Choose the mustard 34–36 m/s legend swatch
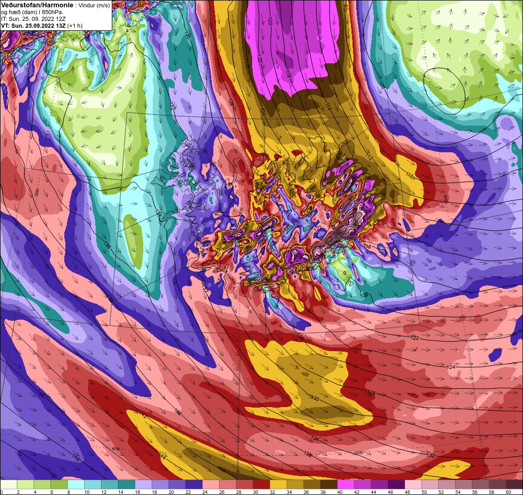The width and height of the screenshot is (523, 495). pos(295,485)
